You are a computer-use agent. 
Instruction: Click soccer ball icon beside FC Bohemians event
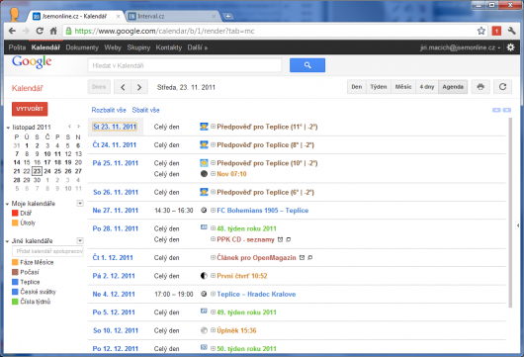pyautogui.click(x=204, y=210)
